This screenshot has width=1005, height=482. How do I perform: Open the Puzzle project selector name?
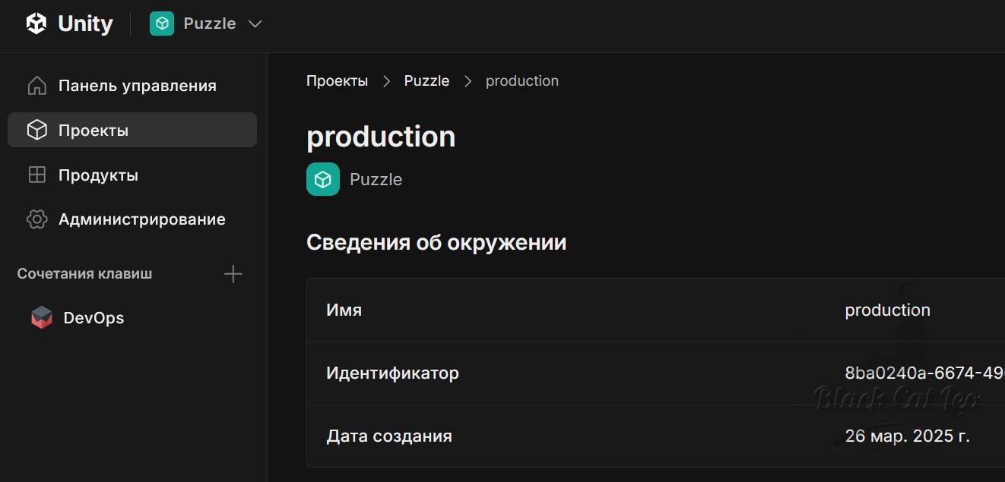click(210, 24)
